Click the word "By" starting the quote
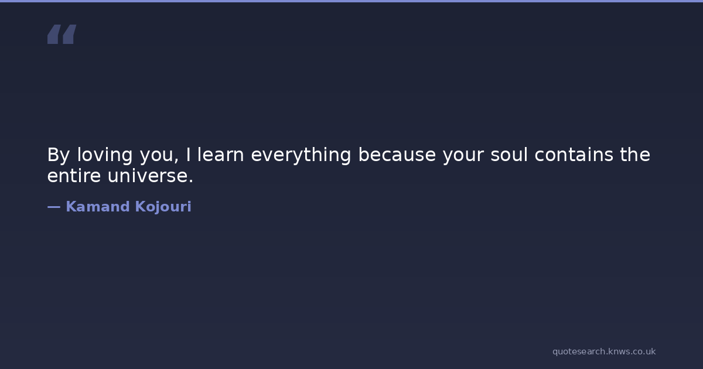The width and height of the screenshot is (703, 369). [x=58, y=155]
